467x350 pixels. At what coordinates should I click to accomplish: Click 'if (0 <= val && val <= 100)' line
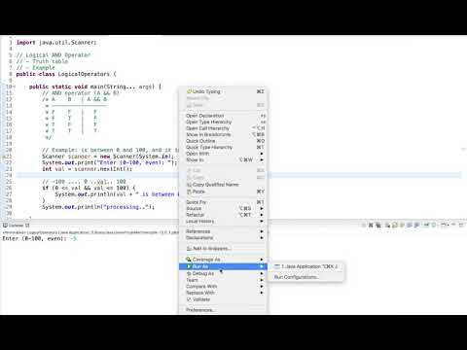click(89, 188)
